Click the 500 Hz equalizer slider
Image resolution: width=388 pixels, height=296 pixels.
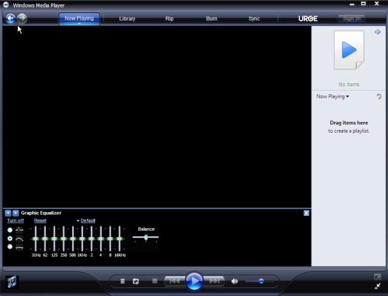click(x=73, y=239)
